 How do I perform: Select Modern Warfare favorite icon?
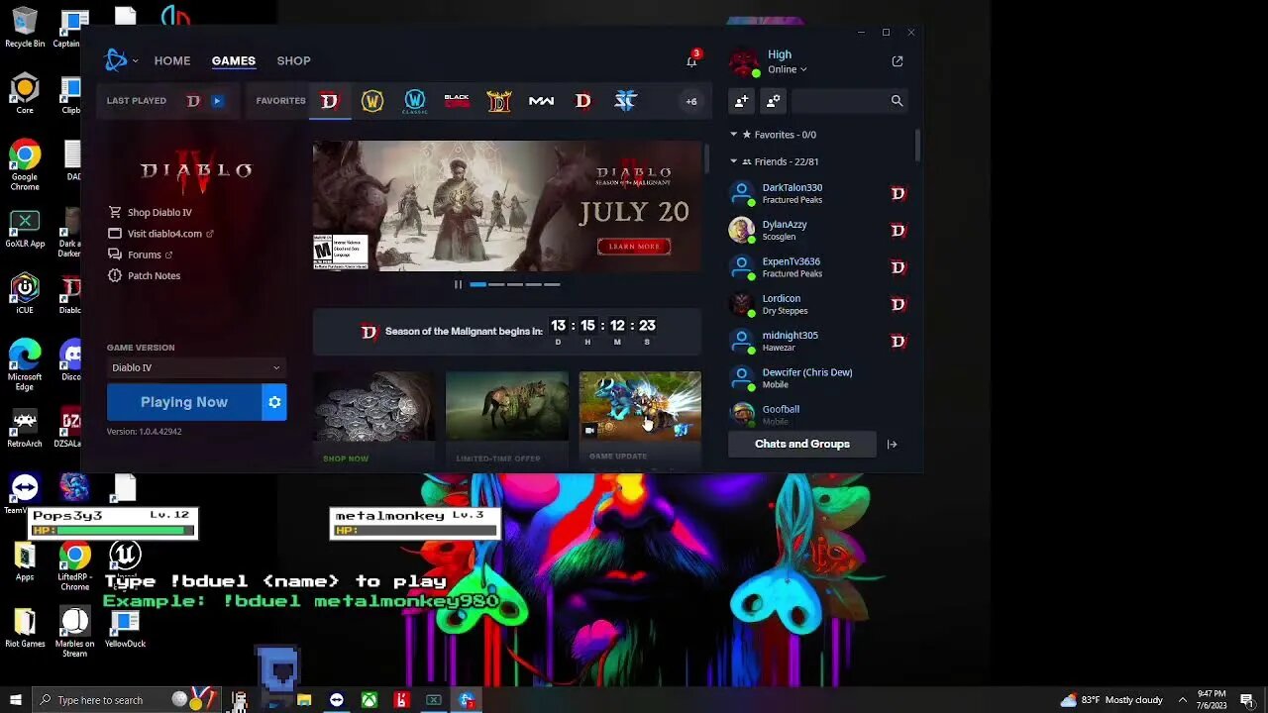tap(541, 101)
